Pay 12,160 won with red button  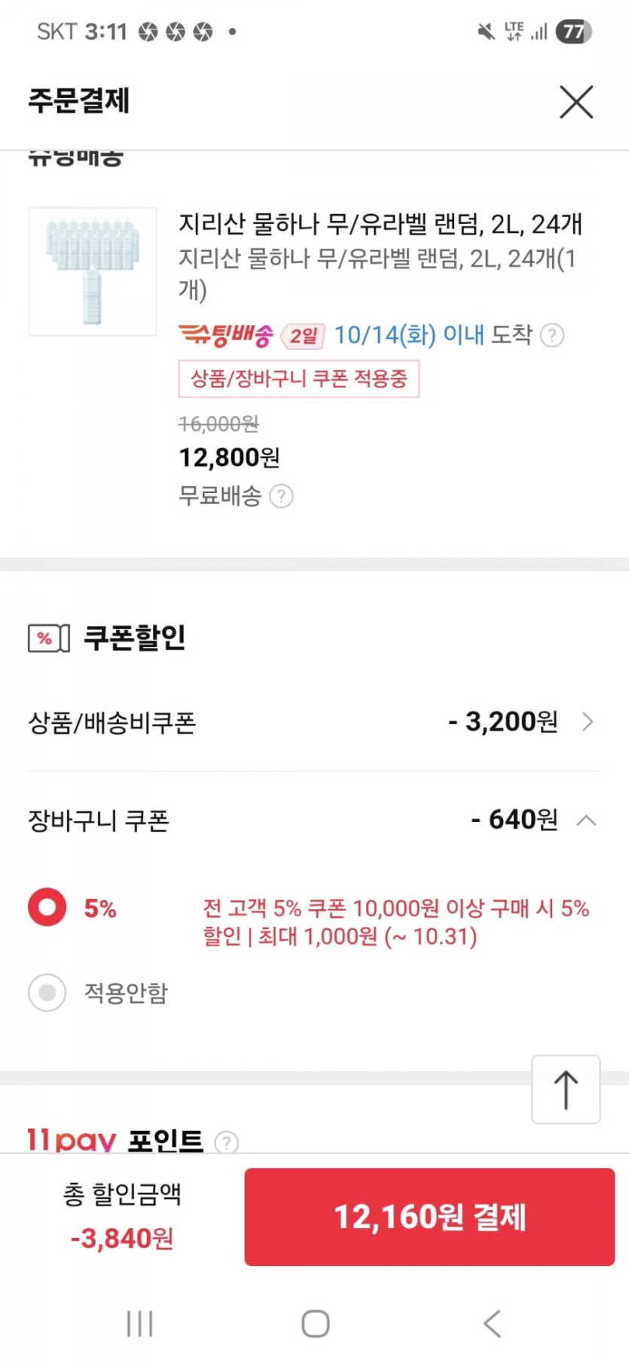coord(429,1217)
